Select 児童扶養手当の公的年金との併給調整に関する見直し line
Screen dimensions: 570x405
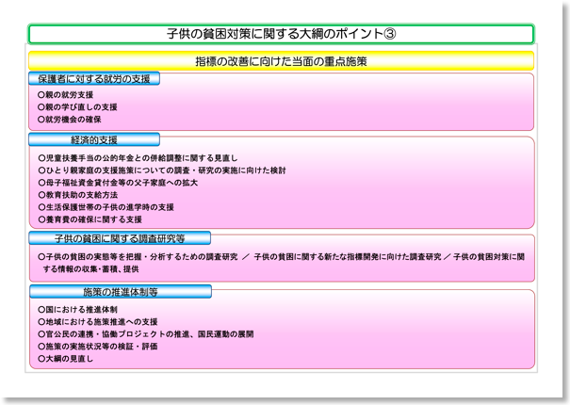click(x=138, y=158)
